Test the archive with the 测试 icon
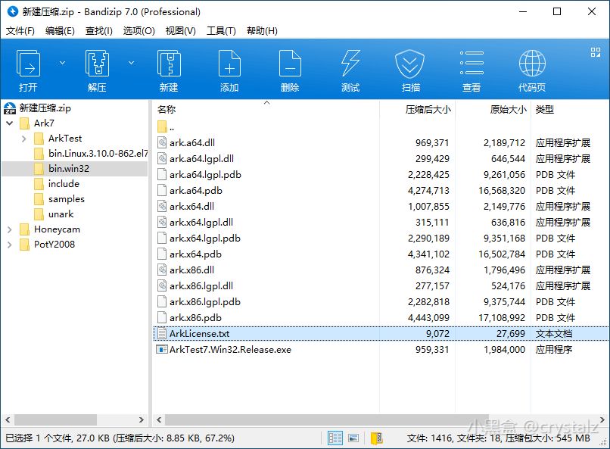This screenshot has width=610, height=449. [x=350, y=68]
